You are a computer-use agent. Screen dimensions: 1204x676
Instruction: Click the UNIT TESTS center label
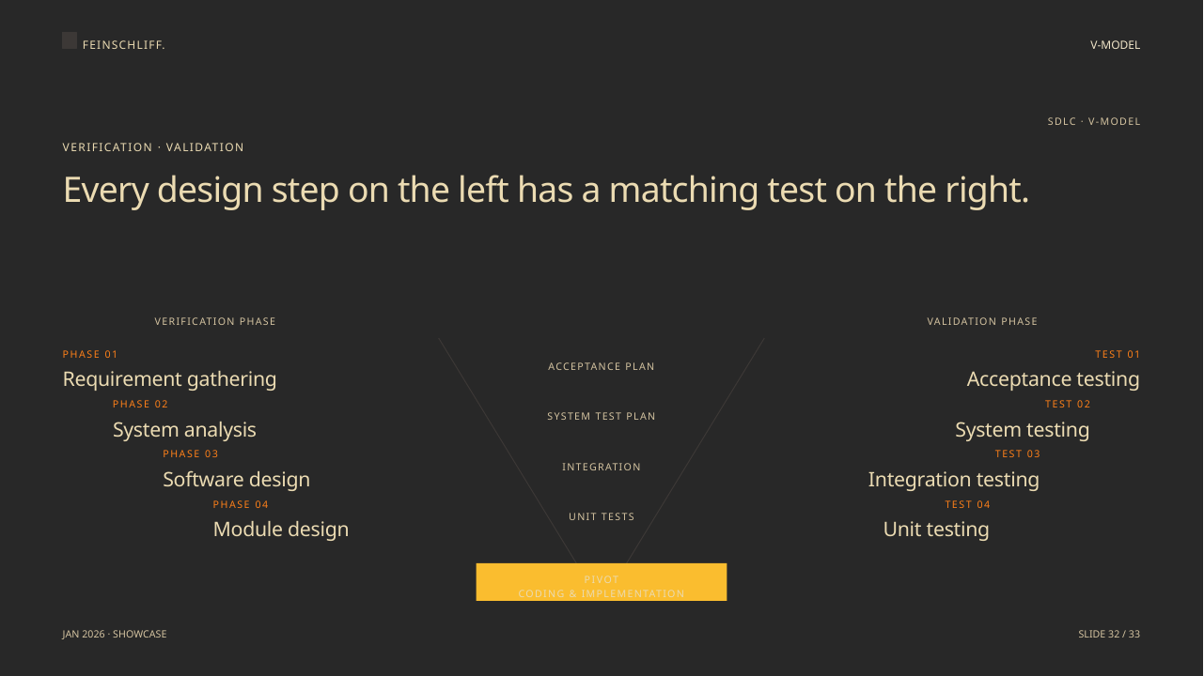click(x=602, y=517)
